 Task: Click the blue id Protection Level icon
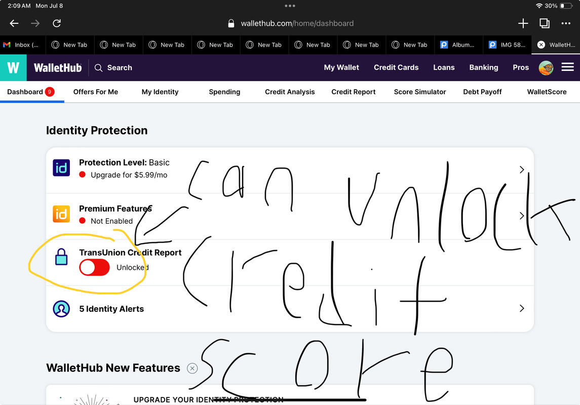61,168
